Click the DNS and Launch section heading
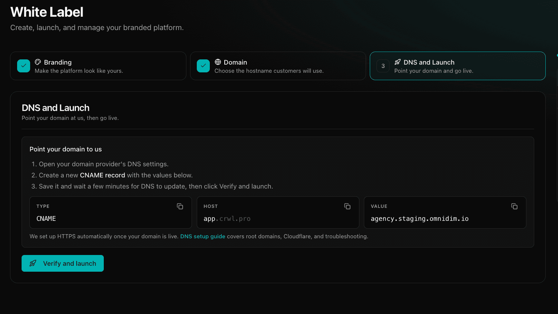558x314 pixels. pyautogui.click(x=55, y=108)
